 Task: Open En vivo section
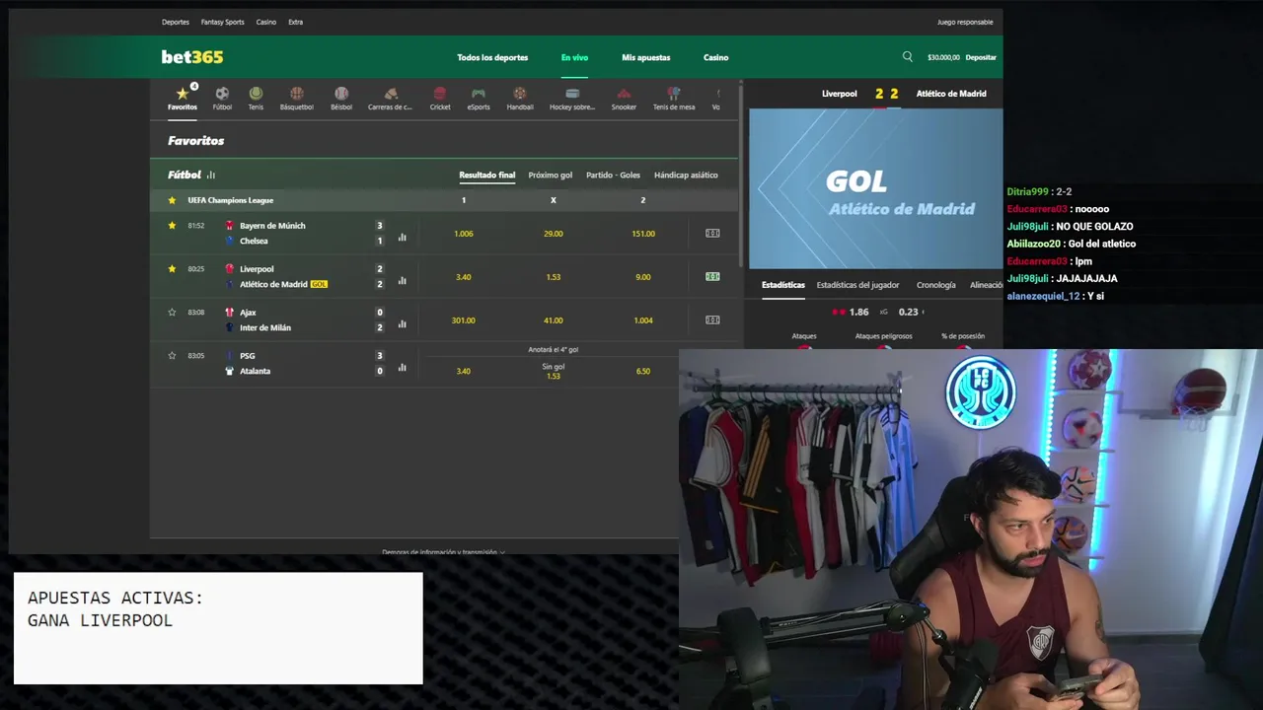pos(574,57)
